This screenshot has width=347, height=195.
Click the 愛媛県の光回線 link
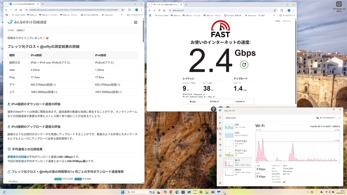[x=17, y=157]
